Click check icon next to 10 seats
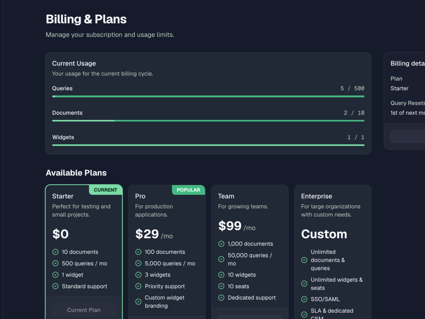Image resolution: width=425 pixels, height=319 pixels. [221, 286]
